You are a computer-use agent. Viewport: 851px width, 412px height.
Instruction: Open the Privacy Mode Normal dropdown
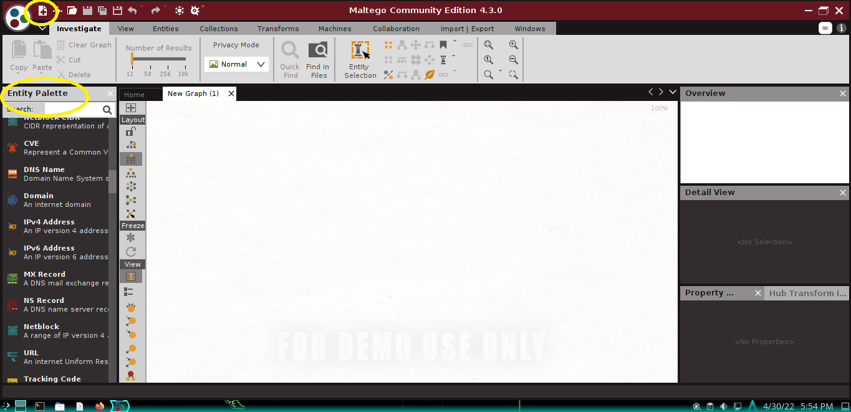click(236, 64)
